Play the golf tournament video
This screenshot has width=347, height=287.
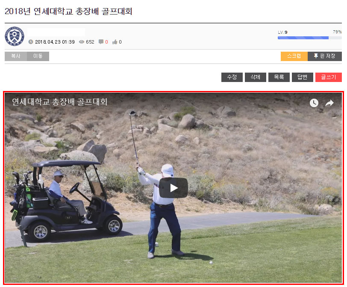click(173, 188)
